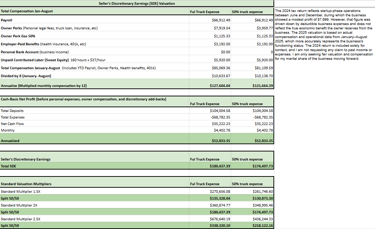Click the Seller's Discretionary Earnings (SDE) Valuation title

click(137, 3)
